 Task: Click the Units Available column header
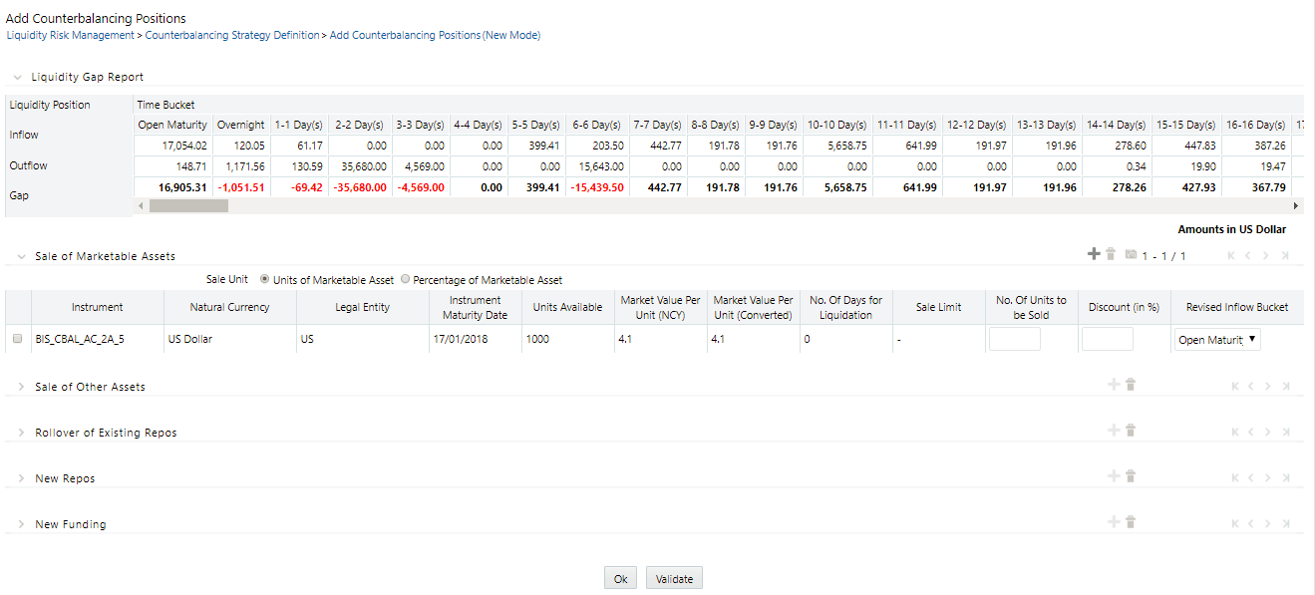567,307
